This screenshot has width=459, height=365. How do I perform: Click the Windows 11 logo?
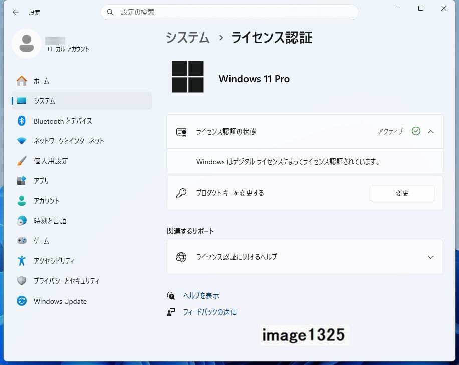click(x=187, y=77)
